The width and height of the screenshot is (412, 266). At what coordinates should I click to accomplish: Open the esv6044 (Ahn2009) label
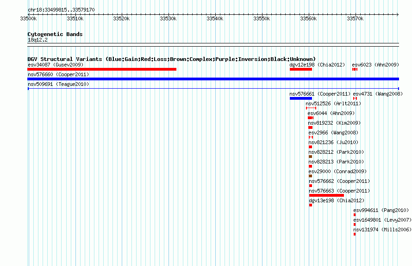coord(331,113)
